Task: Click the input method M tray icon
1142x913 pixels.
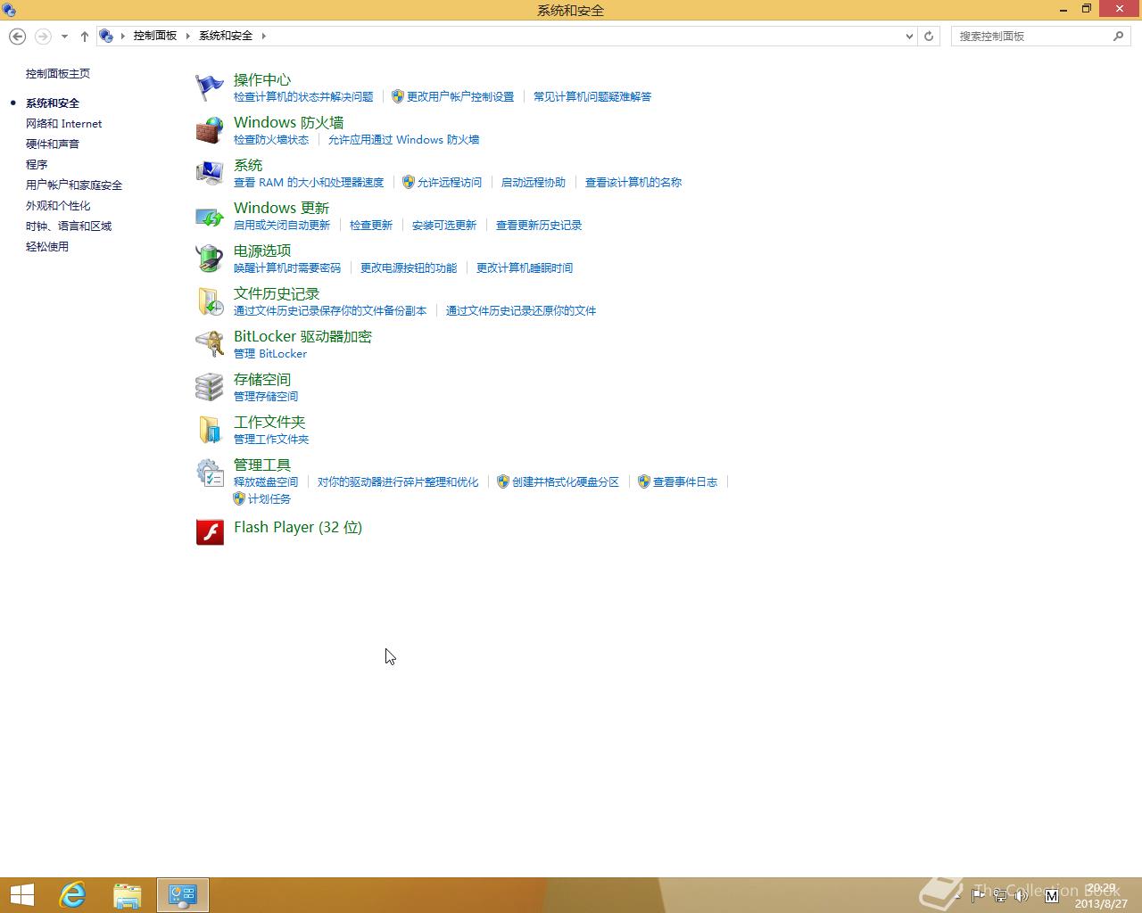Action: [x=1051, y=895]
